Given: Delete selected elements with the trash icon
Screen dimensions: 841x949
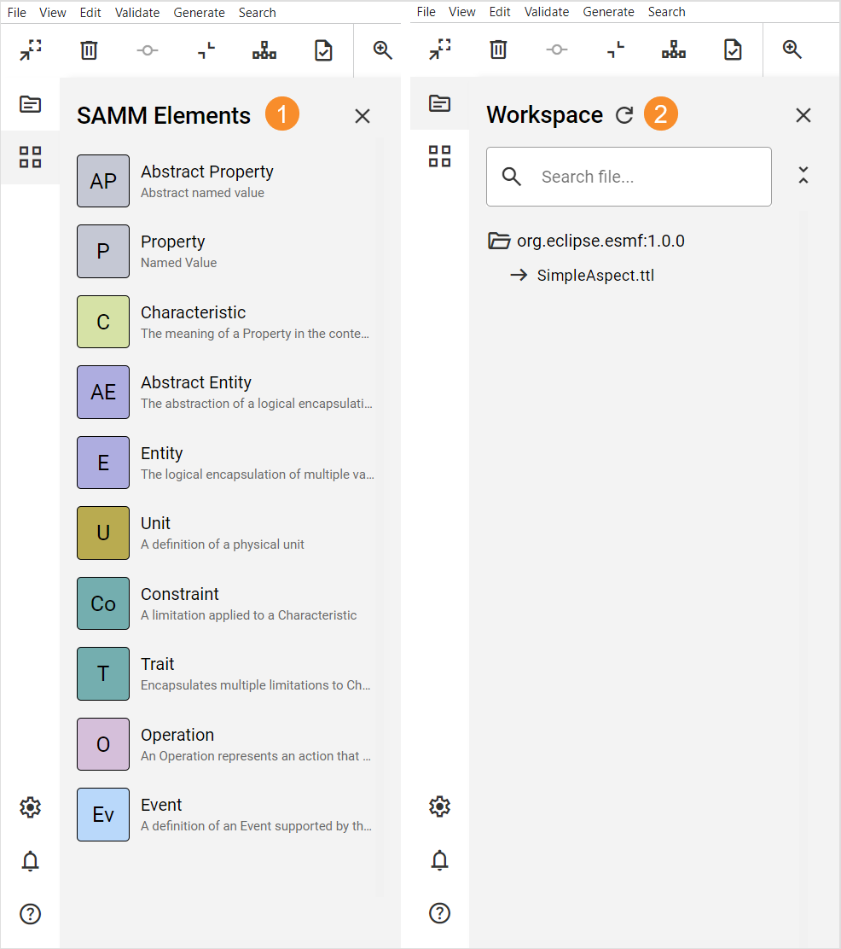Looking at the screenshot, I should tap(89, 49).
